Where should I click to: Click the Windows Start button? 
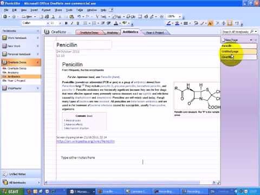11,191
